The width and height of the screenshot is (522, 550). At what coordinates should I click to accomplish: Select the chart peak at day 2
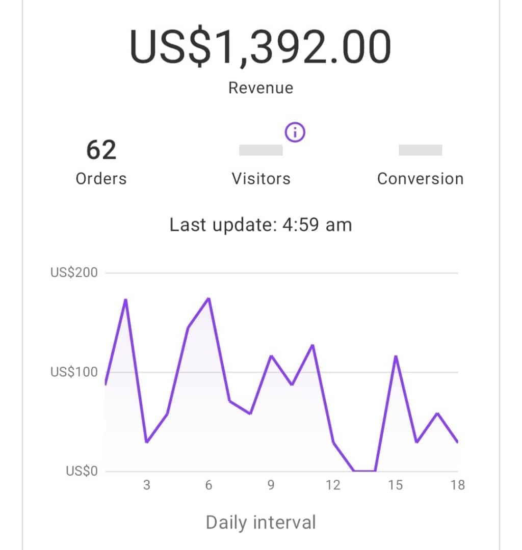126,299
